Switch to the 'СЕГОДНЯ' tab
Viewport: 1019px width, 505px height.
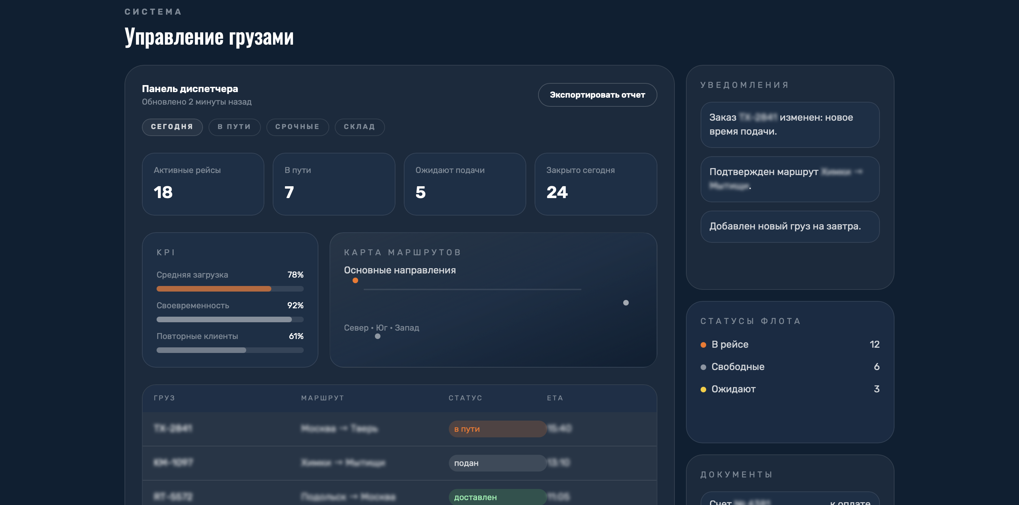172,127
